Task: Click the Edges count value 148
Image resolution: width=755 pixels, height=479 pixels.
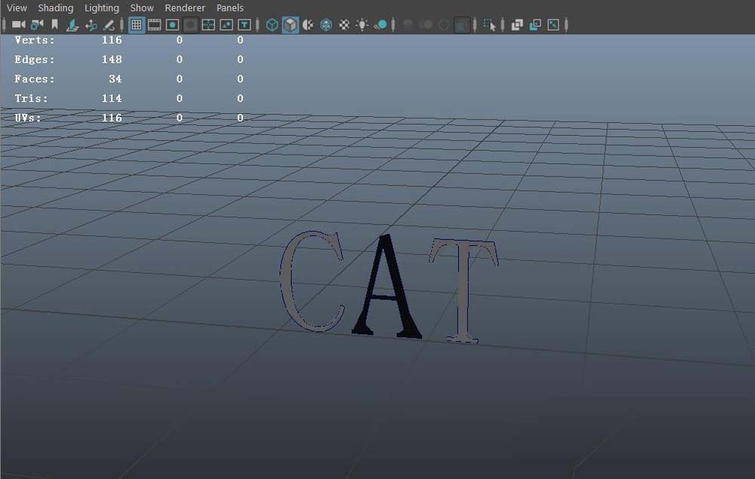Action: [112, 59]
